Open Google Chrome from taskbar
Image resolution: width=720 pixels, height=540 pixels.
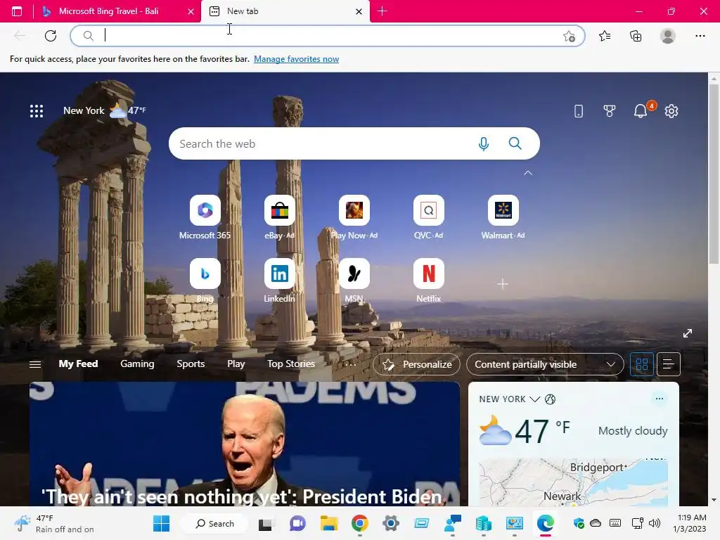coord(359,523)
